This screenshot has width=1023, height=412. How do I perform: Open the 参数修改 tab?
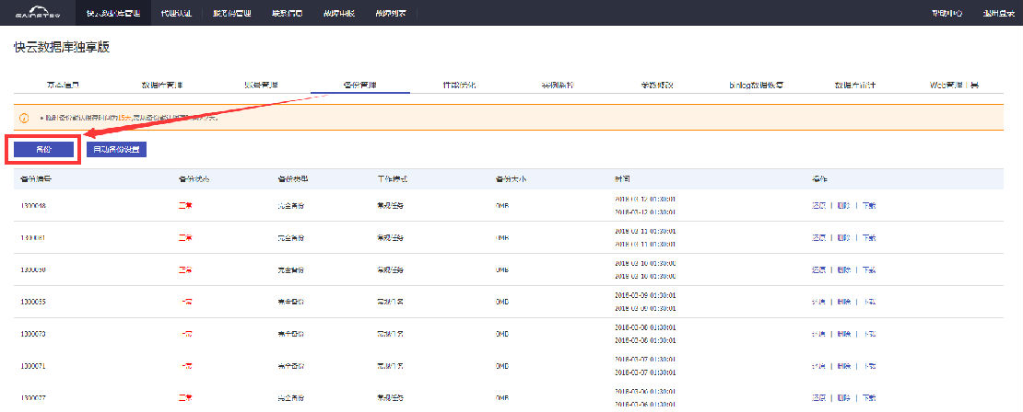[657, 85]
